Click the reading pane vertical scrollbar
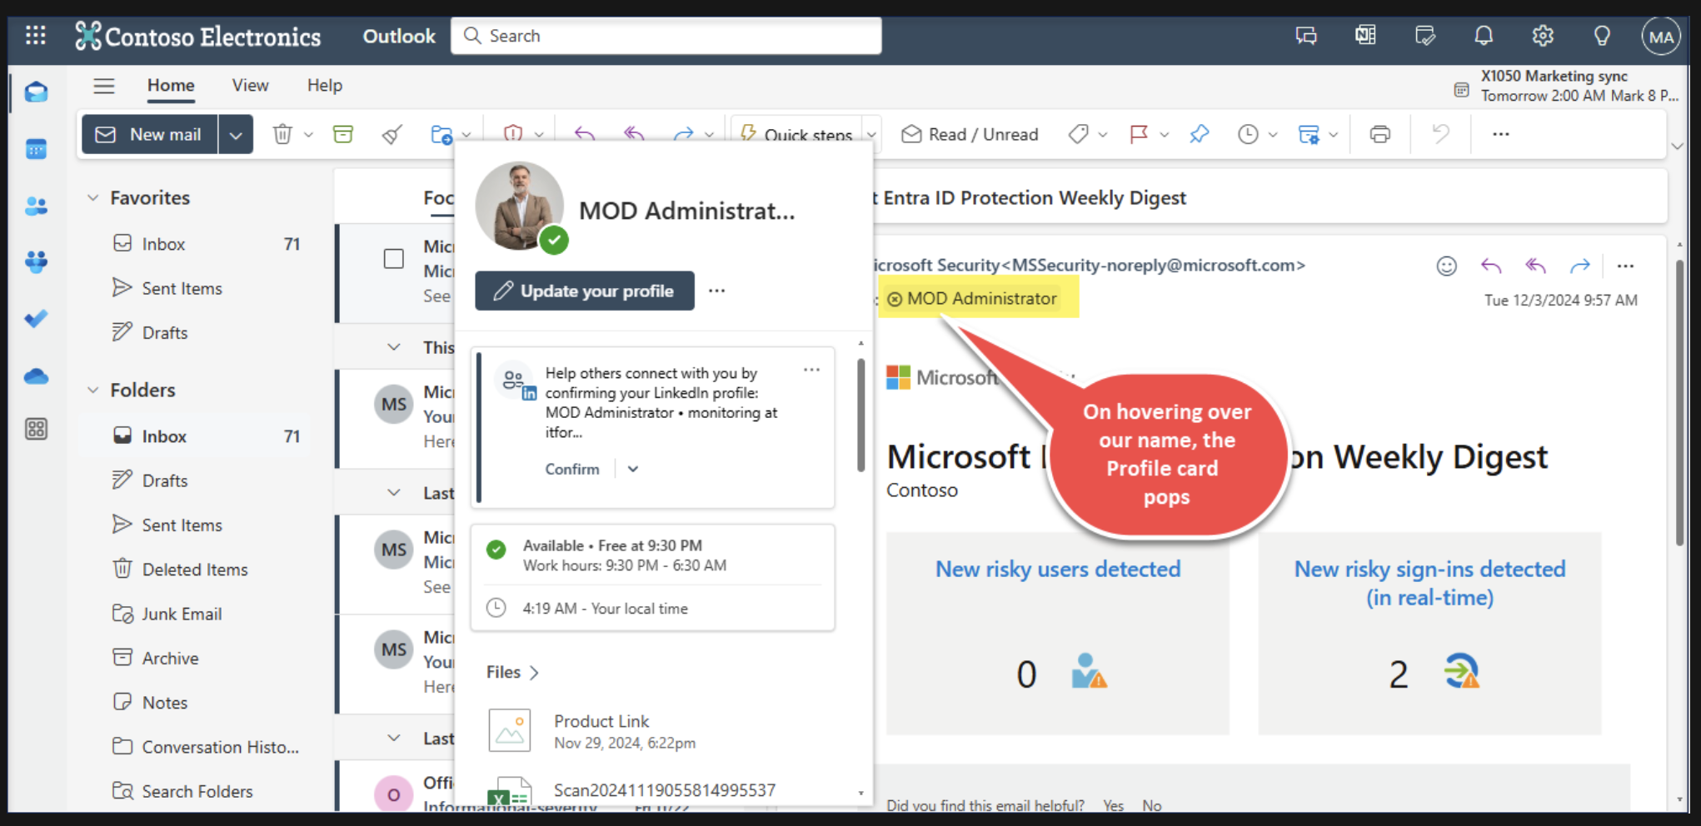Viewport: 1701px width, 826px height. coord(1679,404)
